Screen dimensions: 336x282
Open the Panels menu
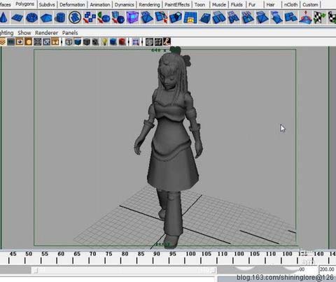(x=70, y=33)
